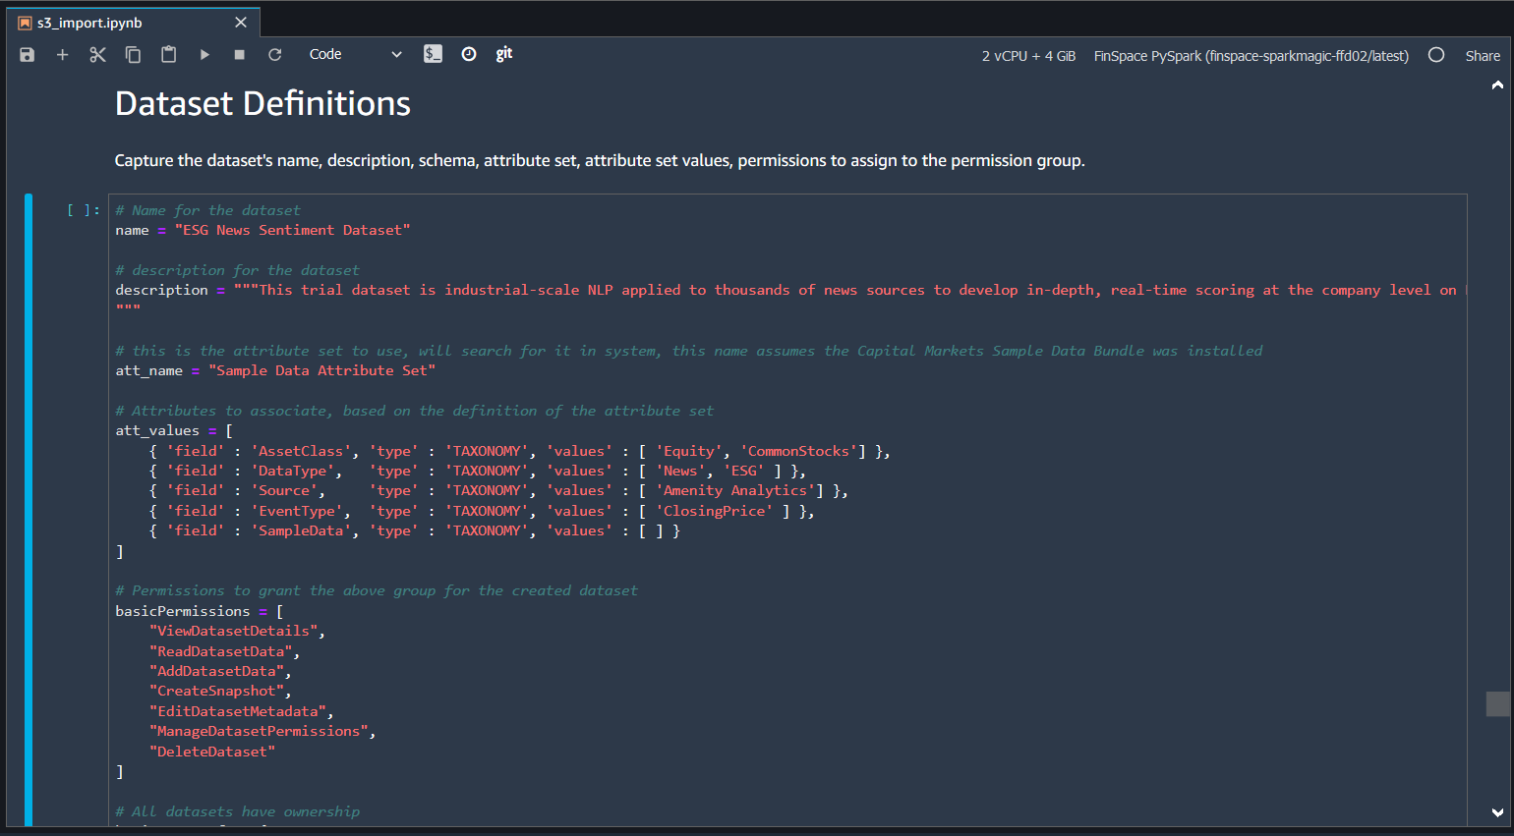Click the 'att_values = [' line
Image resolution: width=1514 pixels, height=836 pixels.
pyautogui.click(x=174, y=430)
